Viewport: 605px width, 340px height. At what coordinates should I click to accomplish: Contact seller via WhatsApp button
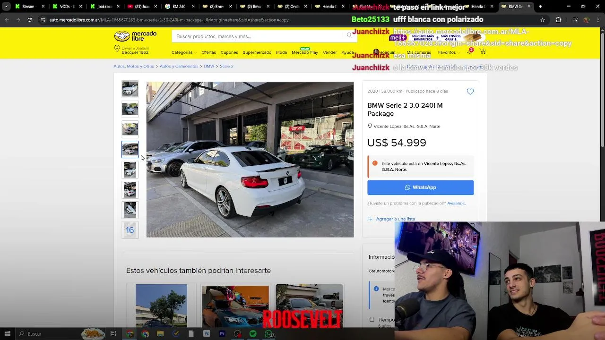click(x=420, y=187)
